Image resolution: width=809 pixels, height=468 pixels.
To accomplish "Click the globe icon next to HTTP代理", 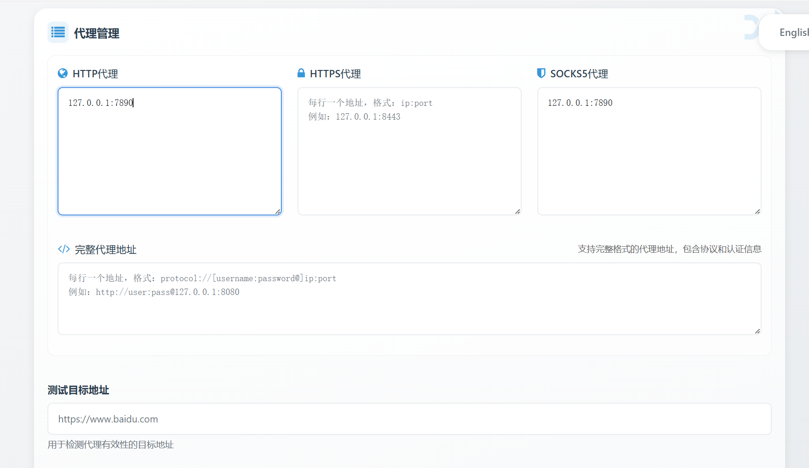I will (63, 73).
